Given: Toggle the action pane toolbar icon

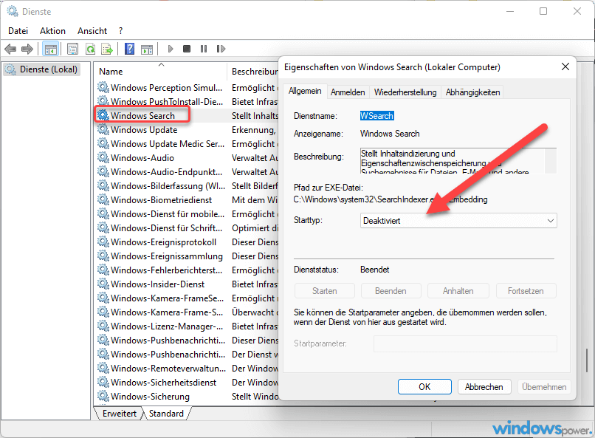Looking at the screenshot, I should coord(147,49).
